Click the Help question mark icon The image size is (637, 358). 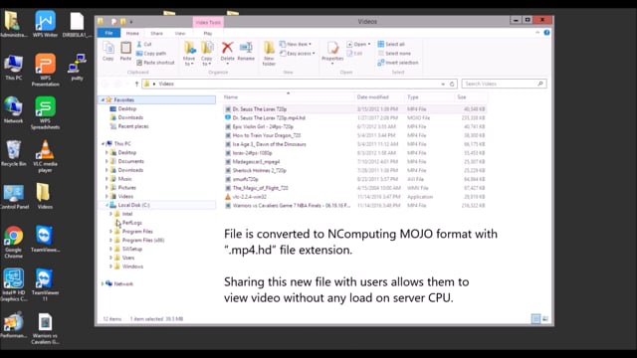546,33
